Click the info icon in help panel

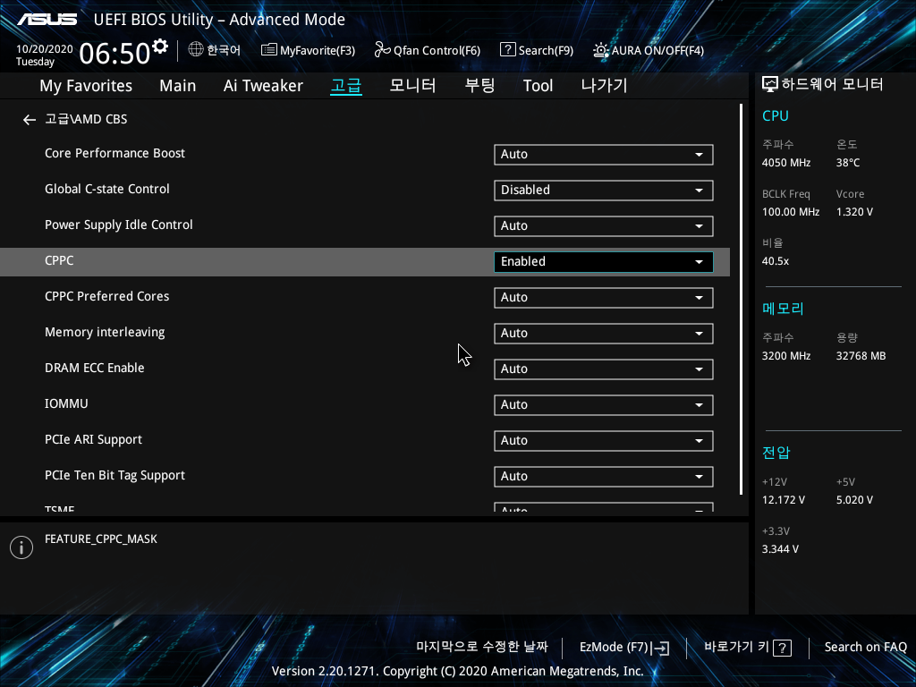point(21,547)
